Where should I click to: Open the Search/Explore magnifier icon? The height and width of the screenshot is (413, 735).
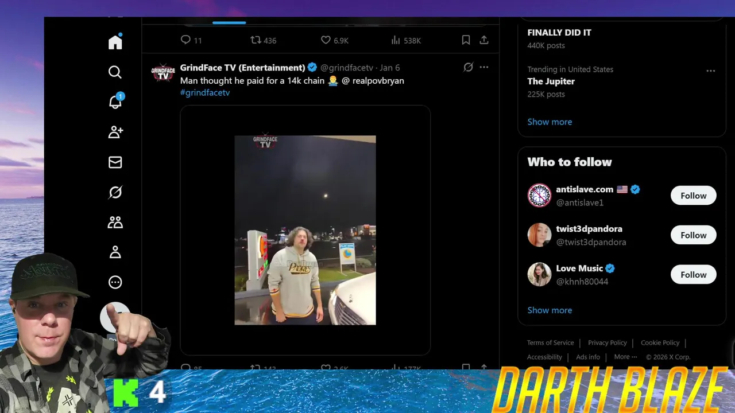tap(115, 72)
